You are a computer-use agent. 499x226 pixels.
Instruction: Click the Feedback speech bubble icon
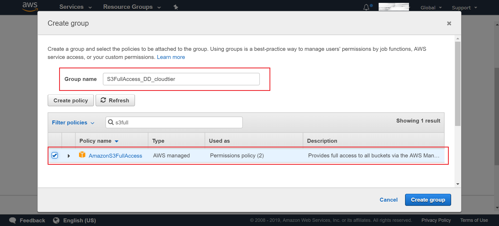[x=13, y=221]
